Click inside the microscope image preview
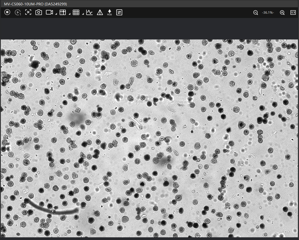 coord(149,138)
